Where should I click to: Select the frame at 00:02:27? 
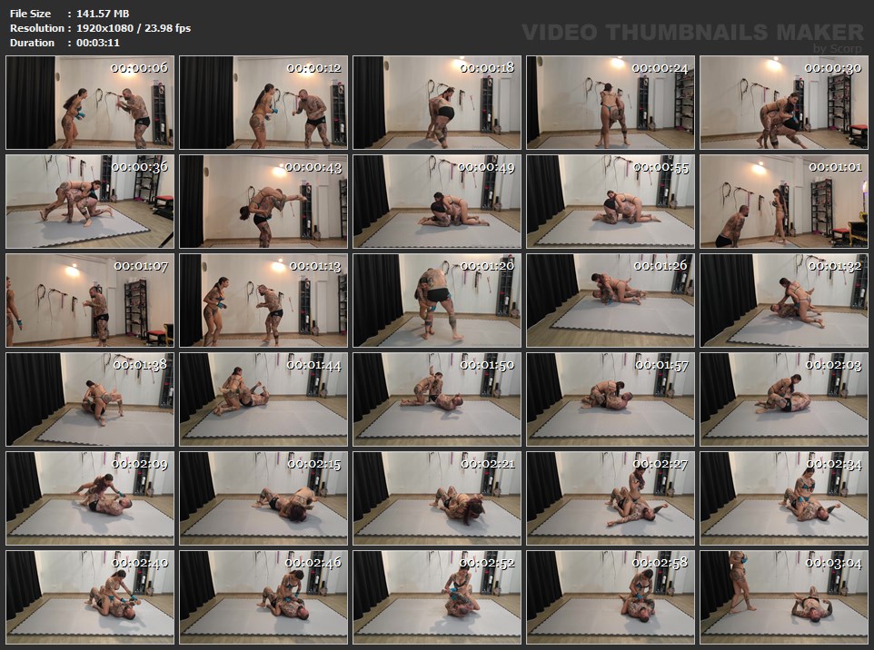[611, 498]
